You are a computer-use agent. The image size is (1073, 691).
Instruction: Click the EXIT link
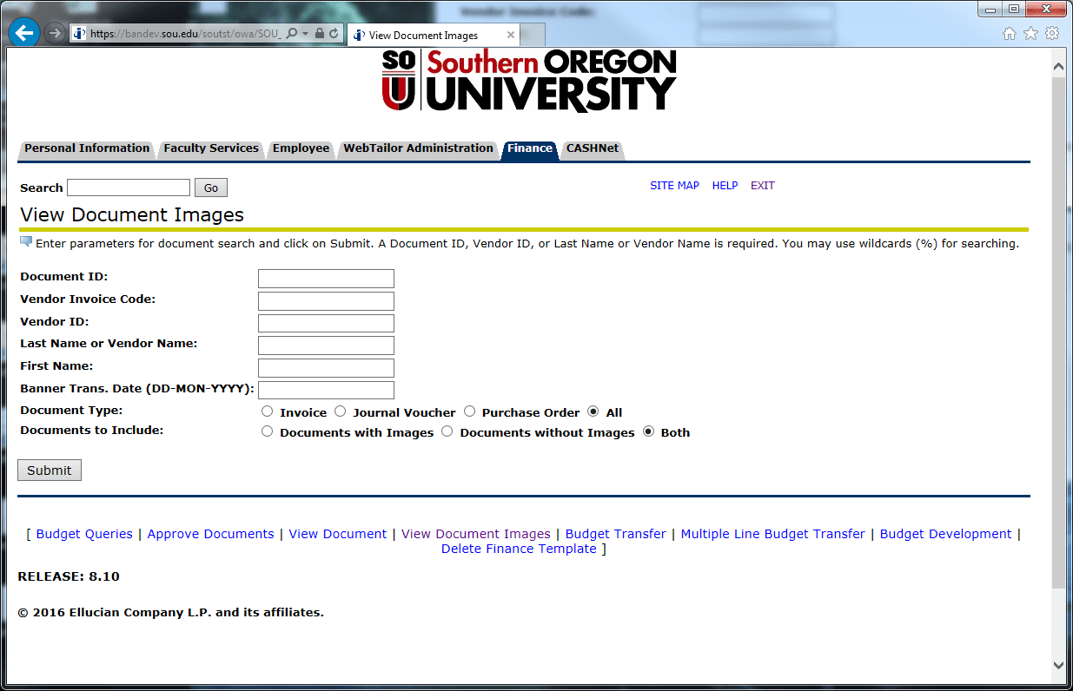coord(763,186)
